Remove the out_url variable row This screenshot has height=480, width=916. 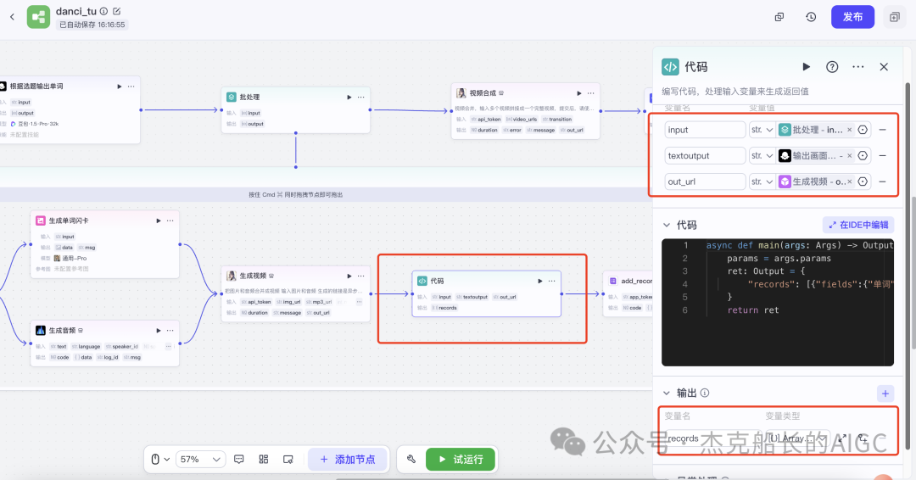pyautogui.click(x=883, y=181)
